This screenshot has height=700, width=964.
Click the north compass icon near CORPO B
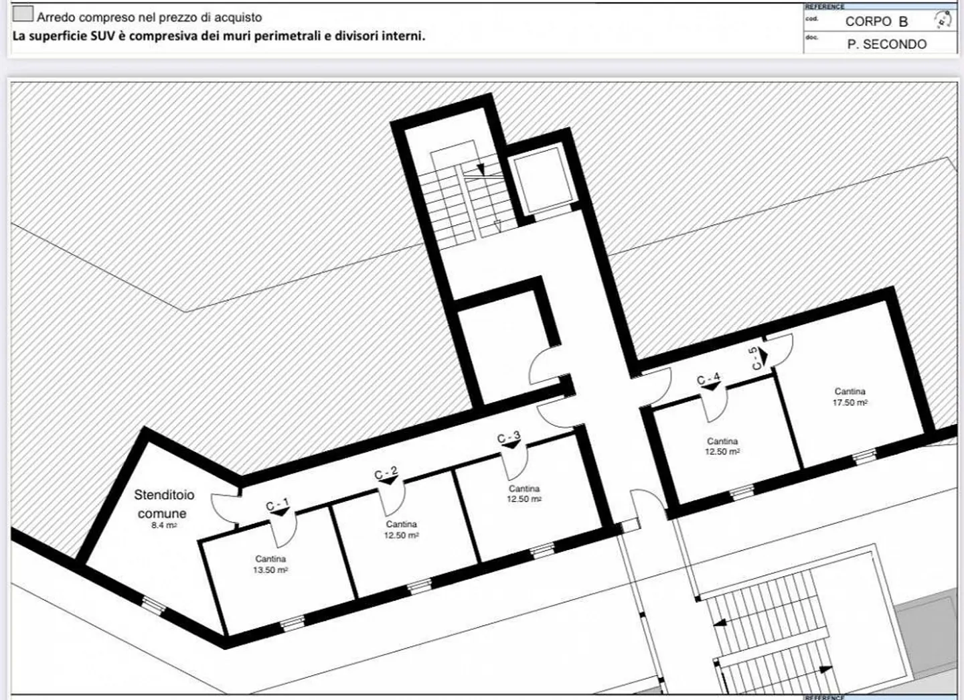point(943,20)
